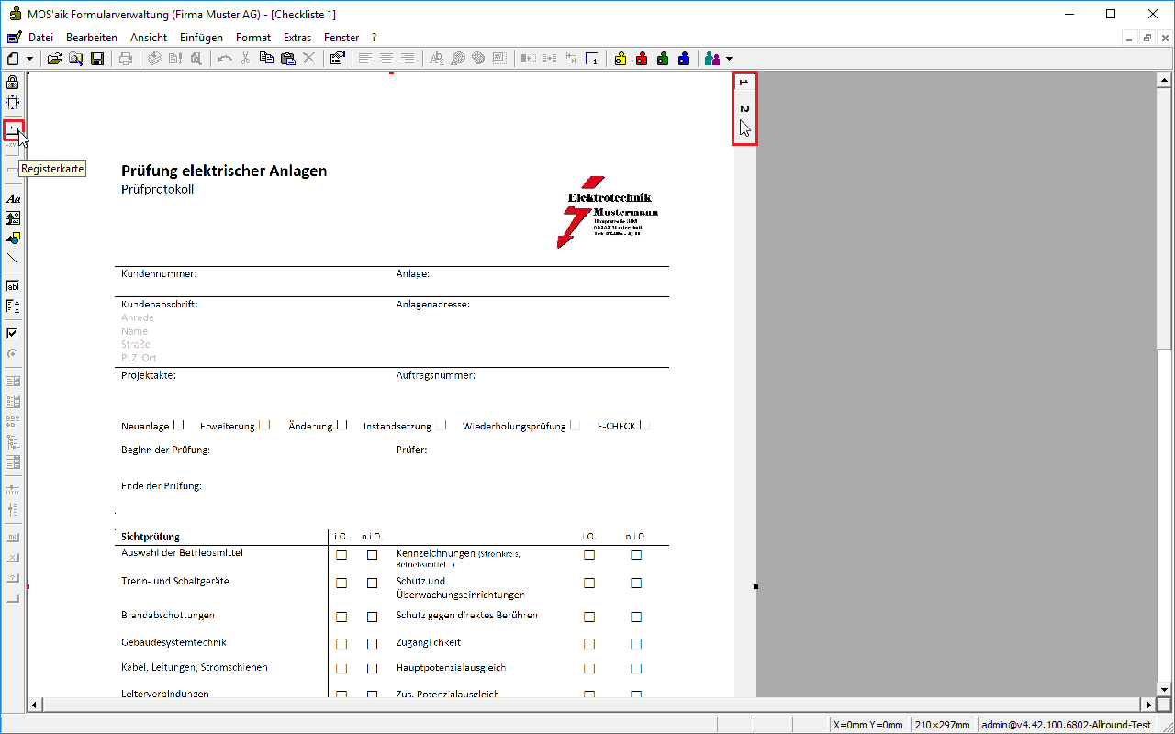Select the image insert tool
This screenshot has height=734, width=1175.
pyautogui.click(x=13, y=218)
